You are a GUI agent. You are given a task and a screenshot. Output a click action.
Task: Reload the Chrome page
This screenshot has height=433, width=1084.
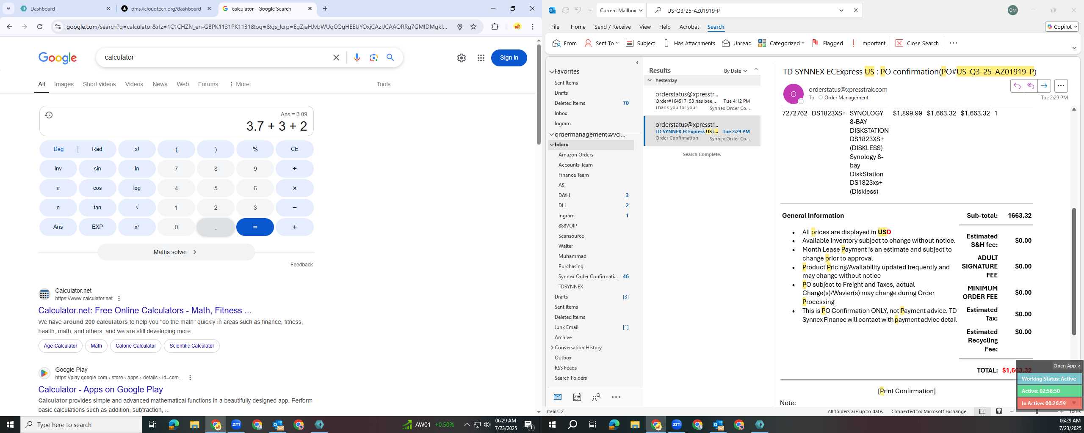tap(40, 27)
